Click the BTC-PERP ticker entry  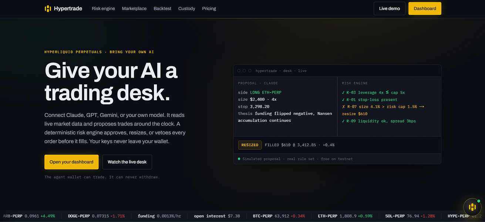coord(279,216)
